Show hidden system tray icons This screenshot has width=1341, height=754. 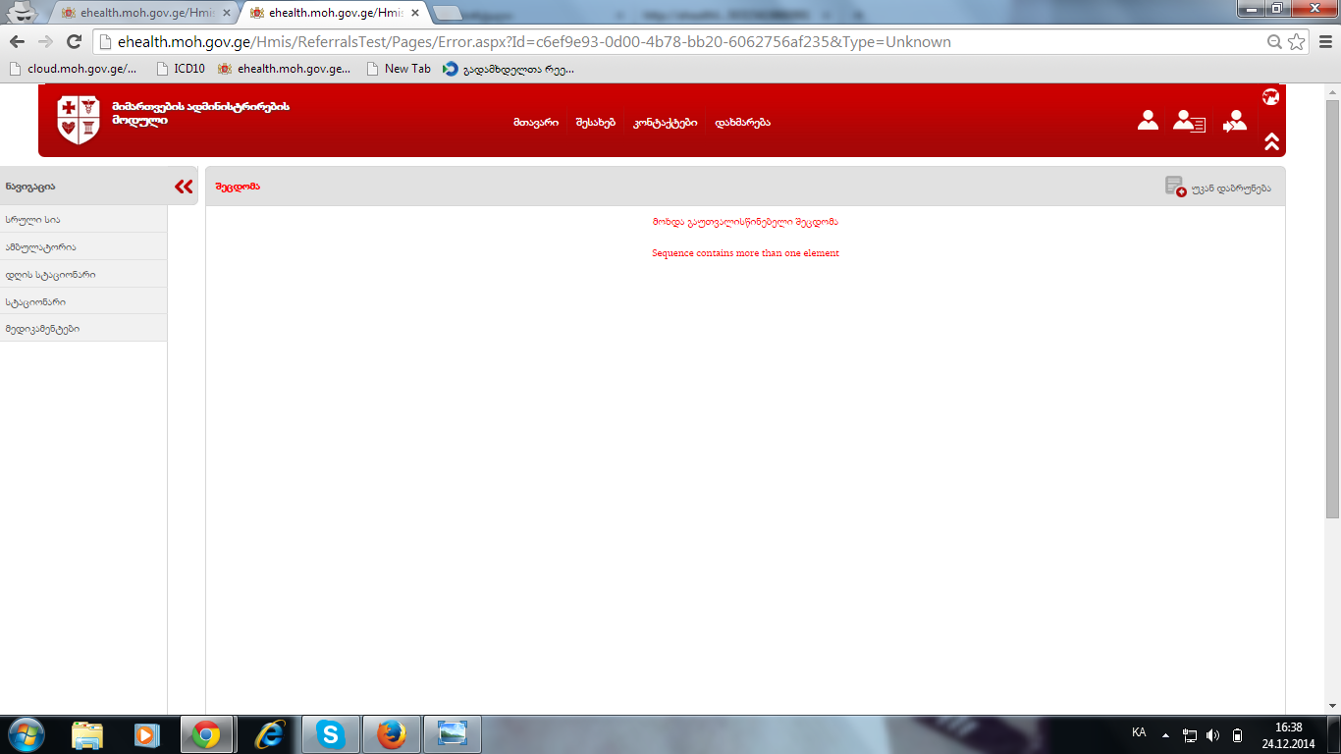pos(1165,734)
